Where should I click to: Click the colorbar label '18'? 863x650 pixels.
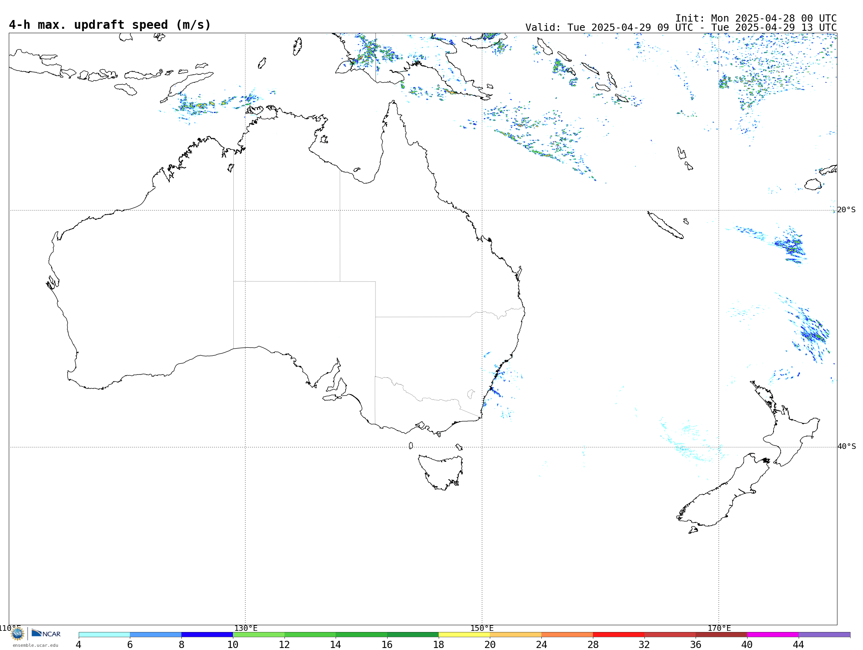tap(439, 644)
